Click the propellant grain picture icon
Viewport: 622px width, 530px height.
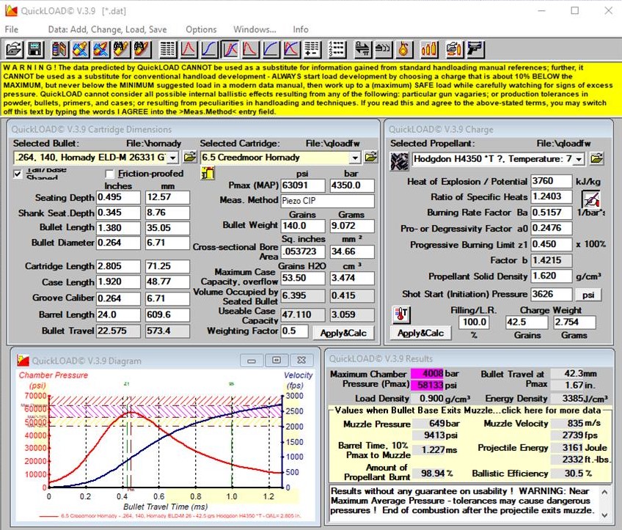[x=400, y=161]
